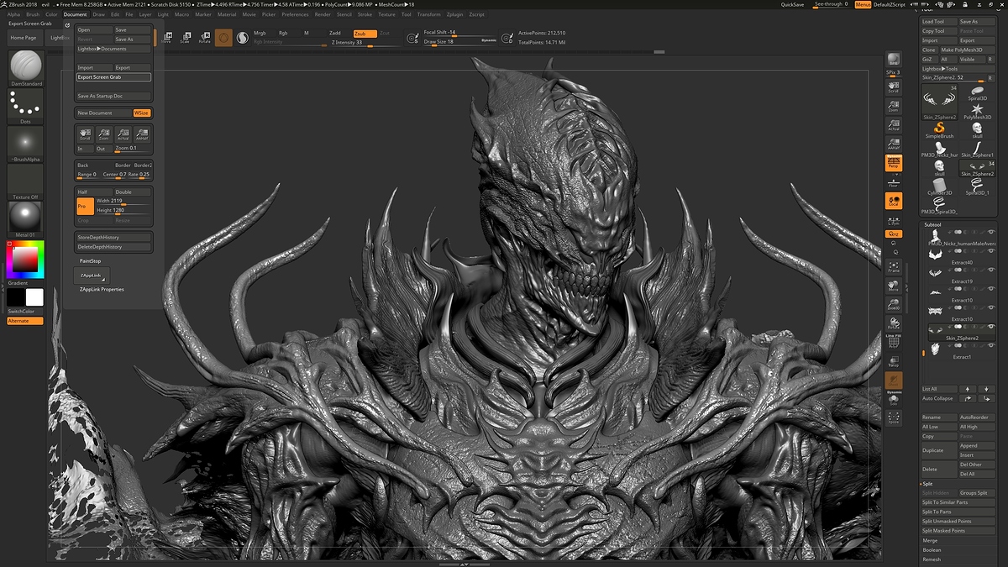This screenshot has height=567, width=1008.
Task: Open the Zplugin menu
Action: coord(454,14)
